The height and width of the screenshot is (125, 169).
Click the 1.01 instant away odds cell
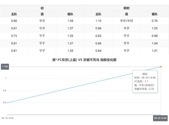(x=155, y=51)
